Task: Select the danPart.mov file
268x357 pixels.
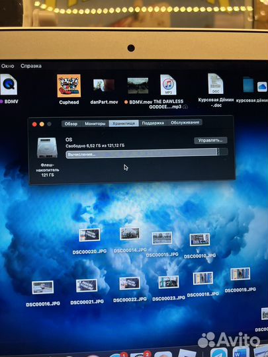Action: tap(104, 85)
